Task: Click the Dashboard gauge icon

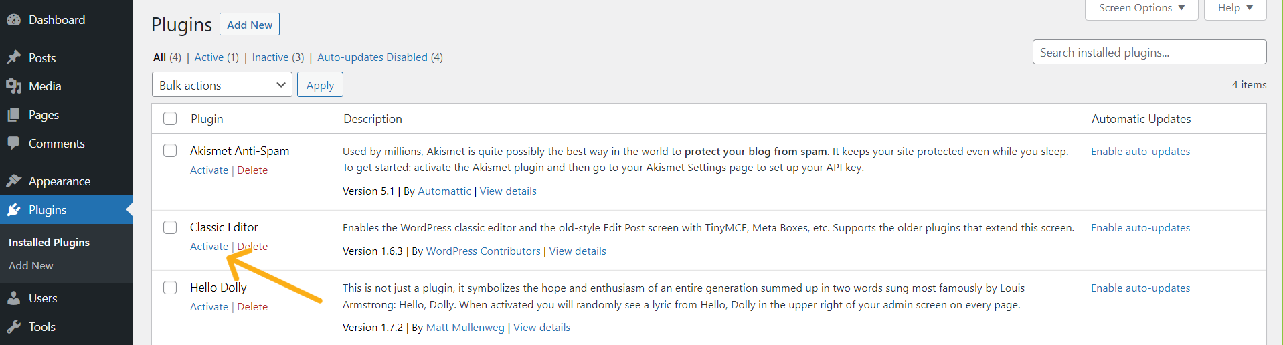Action: [13, 20]
